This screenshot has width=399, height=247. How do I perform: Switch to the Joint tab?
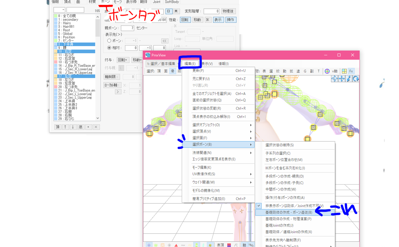coord(156,2)
